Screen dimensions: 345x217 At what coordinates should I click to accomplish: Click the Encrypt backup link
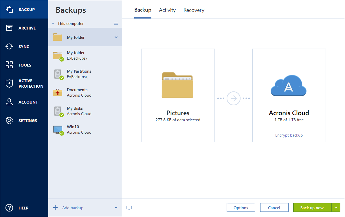pyautogui.click(x=289, y=135)
